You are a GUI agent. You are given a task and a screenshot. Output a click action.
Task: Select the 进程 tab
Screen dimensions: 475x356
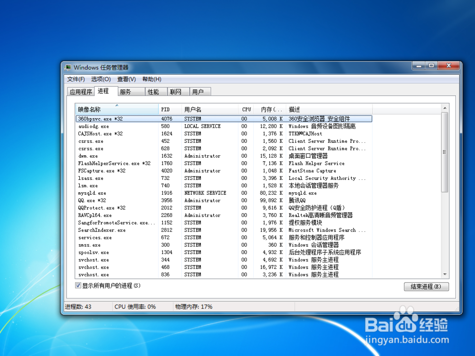point(106,91)
